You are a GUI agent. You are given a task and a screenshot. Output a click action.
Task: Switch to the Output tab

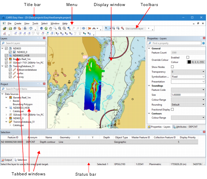(7, 160)
